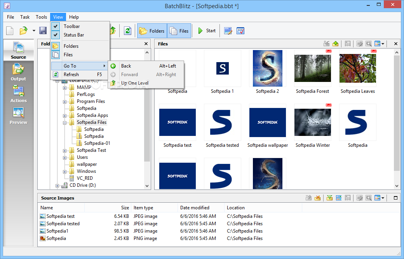Click the magnifier preview icon in Files panel
The height and width of the screenshot is (259, 404).
tap(369, 44)
